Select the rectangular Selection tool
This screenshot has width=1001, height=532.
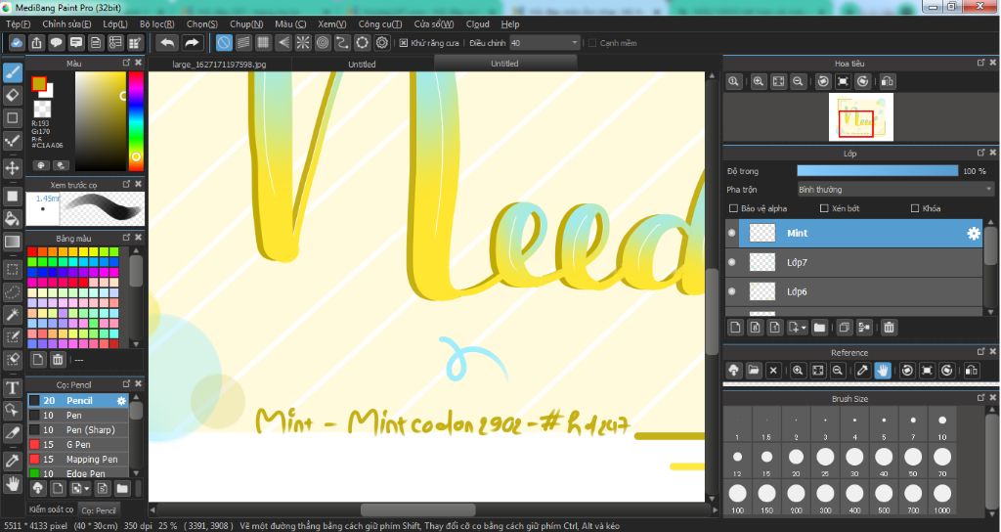(x=12, y=269)
